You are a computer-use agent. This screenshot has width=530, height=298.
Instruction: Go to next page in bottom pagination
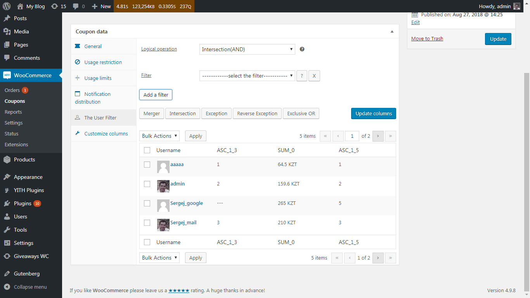(x=378, y=258)
